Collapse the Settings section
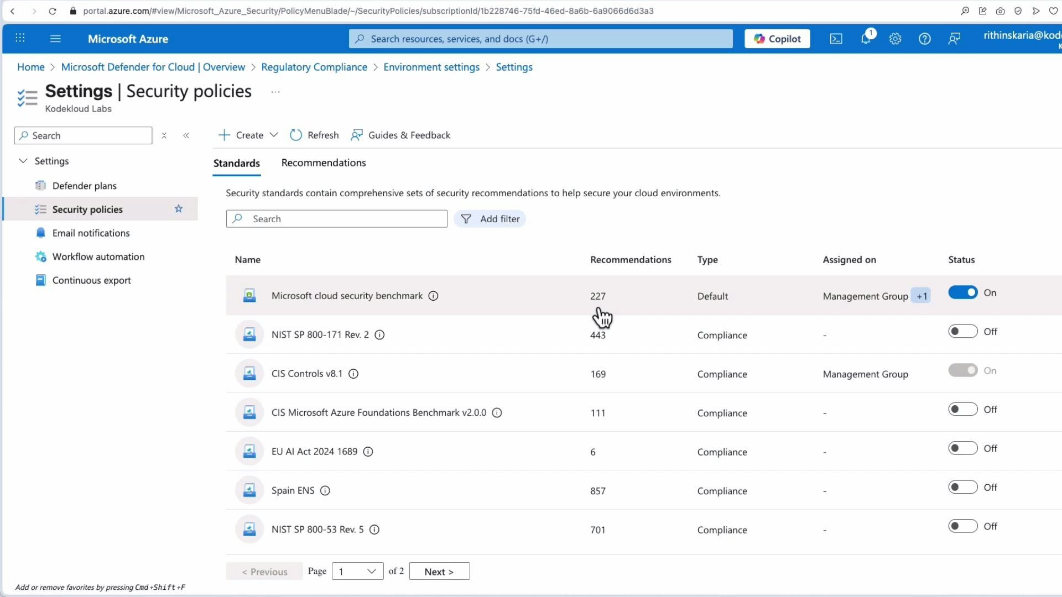 pos(23,161)
